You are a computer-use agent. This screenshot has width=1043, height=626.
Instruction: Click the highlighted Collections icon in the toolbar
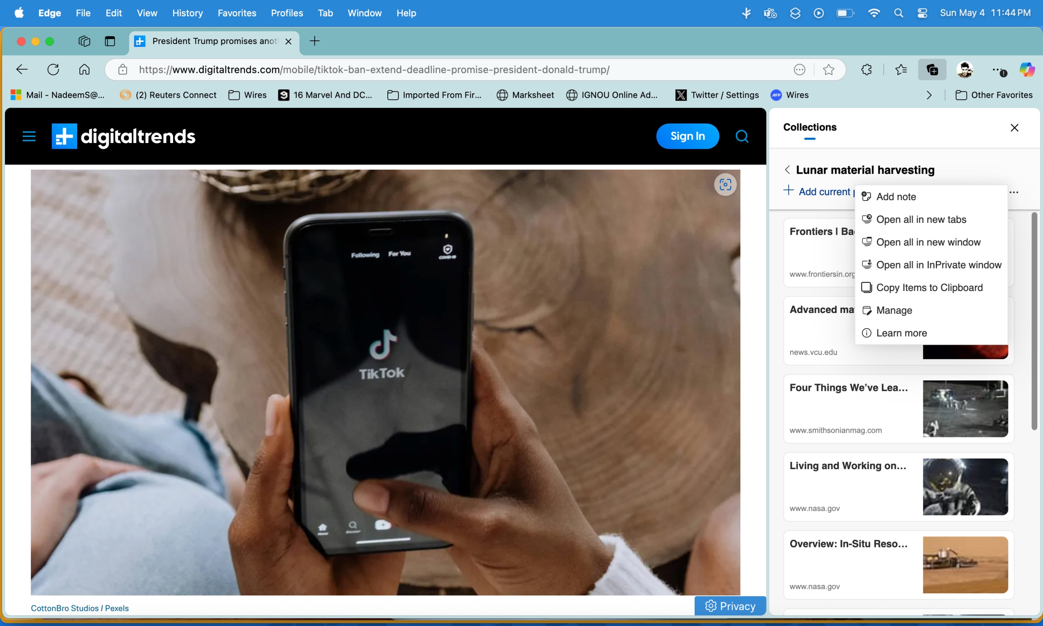pyautogui.click(x=932, y=69)
